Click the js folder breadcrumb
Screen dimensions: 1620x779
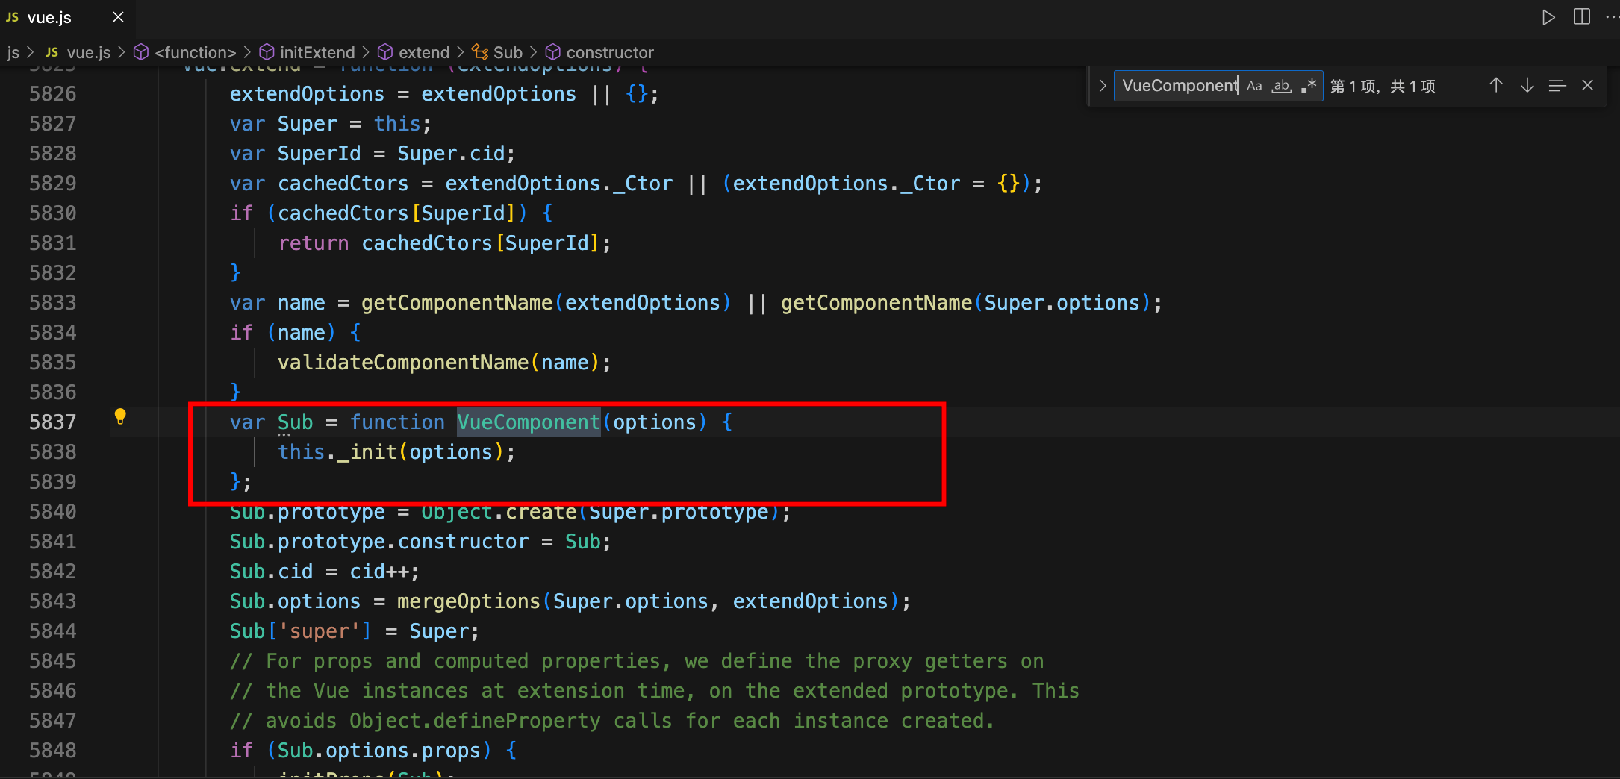click(x=13, y=52)
